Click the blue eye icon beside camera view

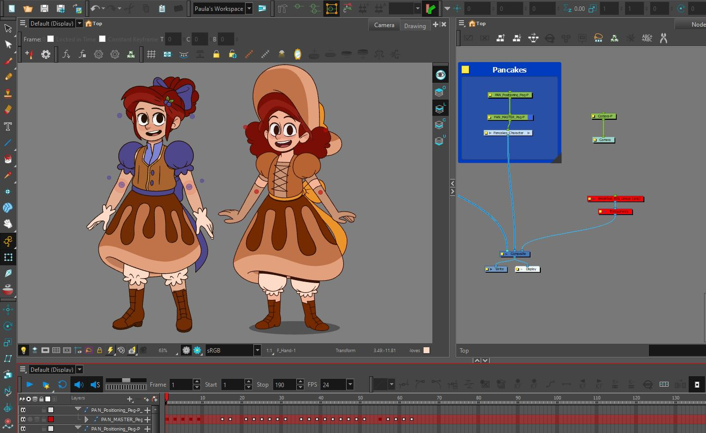pos(440,75)
